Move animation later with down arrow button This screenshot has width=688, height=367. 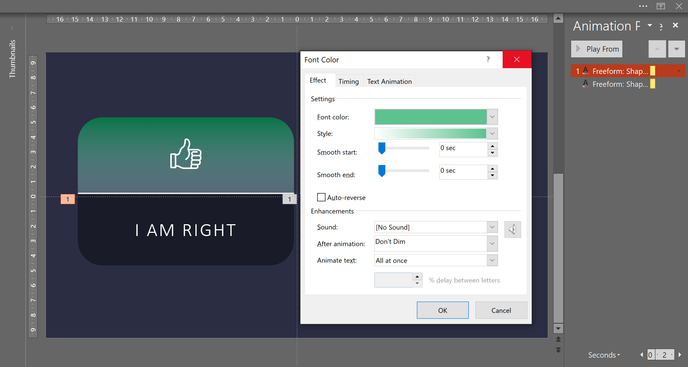tap(676, 49)
